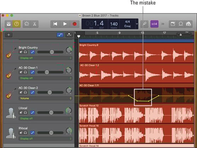Solo the LVocal track

26,112
